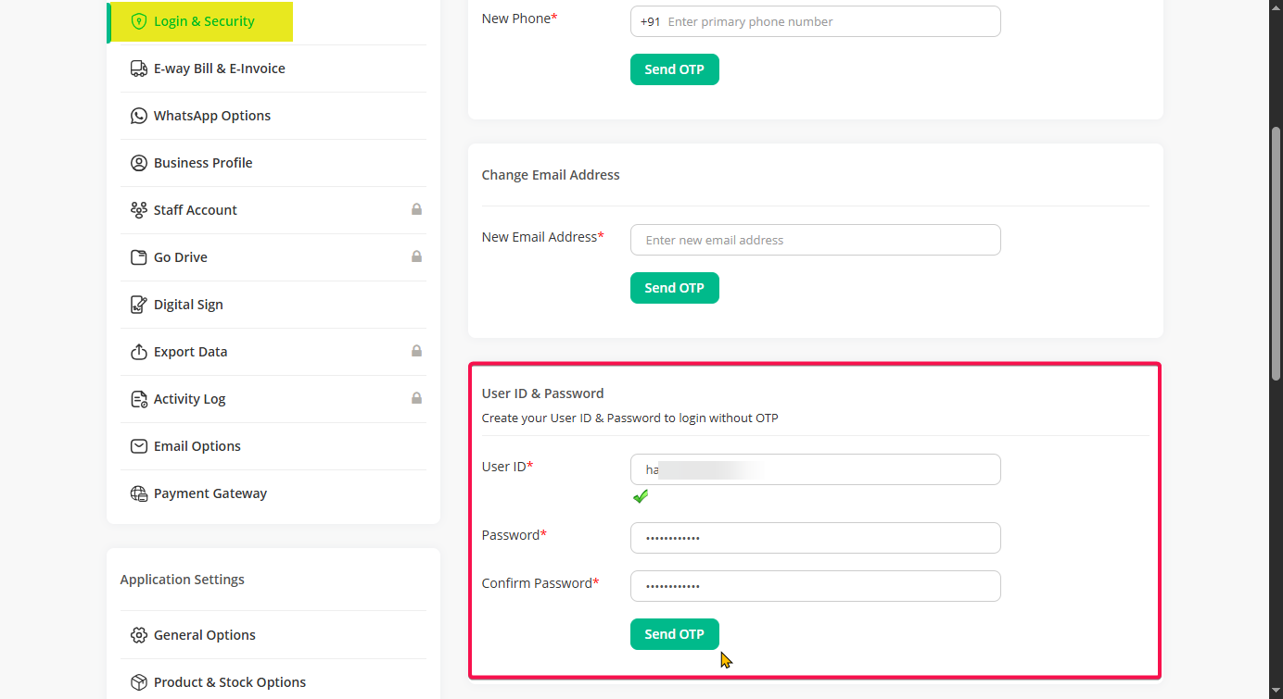
Task: Click the Business Profile person icon
Action: point(139,163)
